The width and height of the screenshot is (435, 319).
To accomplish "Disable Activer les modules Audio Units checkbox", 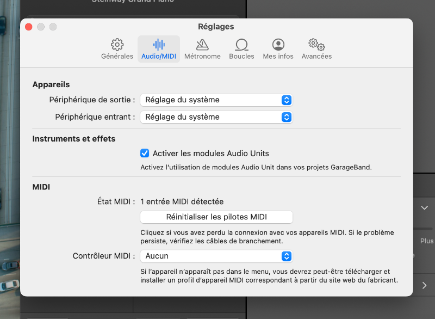I will click(145, 154).
